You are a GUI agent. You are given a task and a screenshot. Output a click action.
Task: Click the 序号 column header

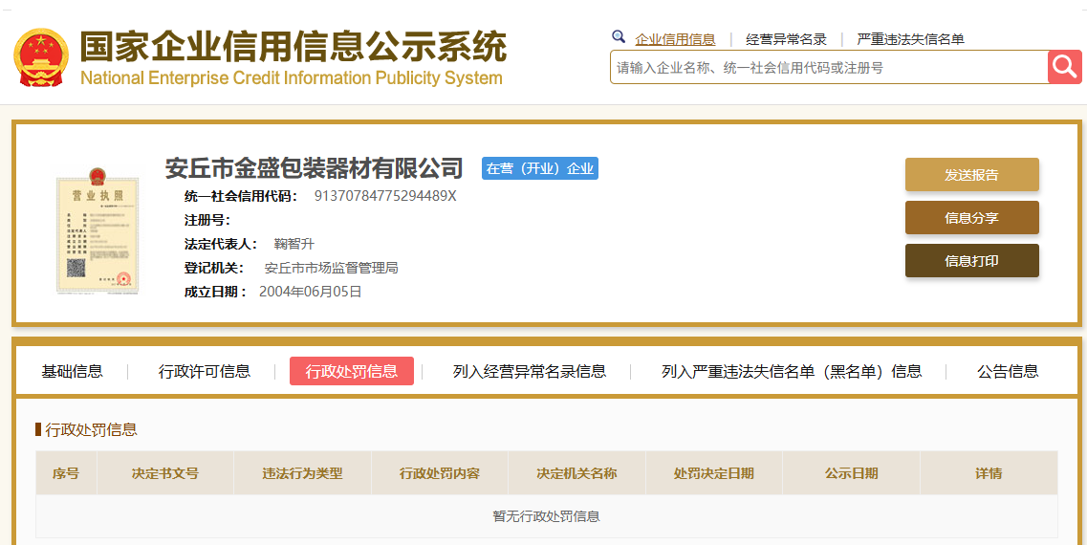pyautogui.click(x=66, y=473)
